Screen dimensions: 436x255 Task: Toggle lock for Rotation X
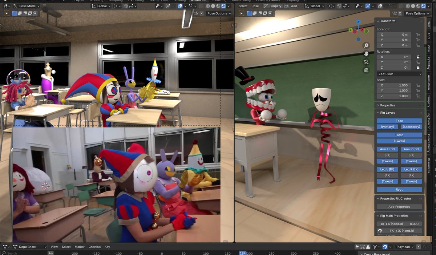click(x=418, y=57)
